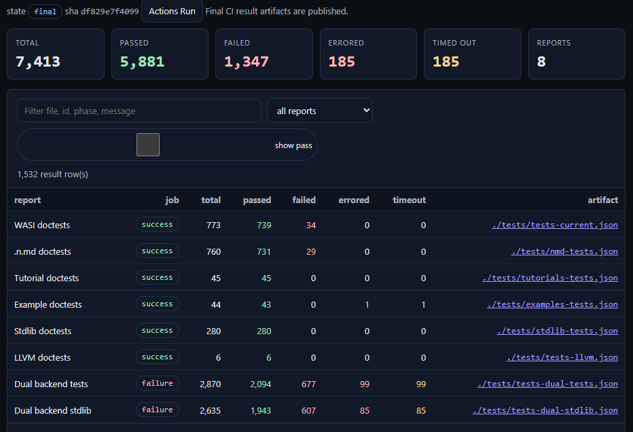Click the success badge in Example doctests row

(158, 304)
